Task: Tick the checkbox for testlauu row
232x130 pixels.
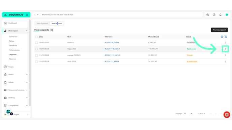Action: [x=36, y=43]
